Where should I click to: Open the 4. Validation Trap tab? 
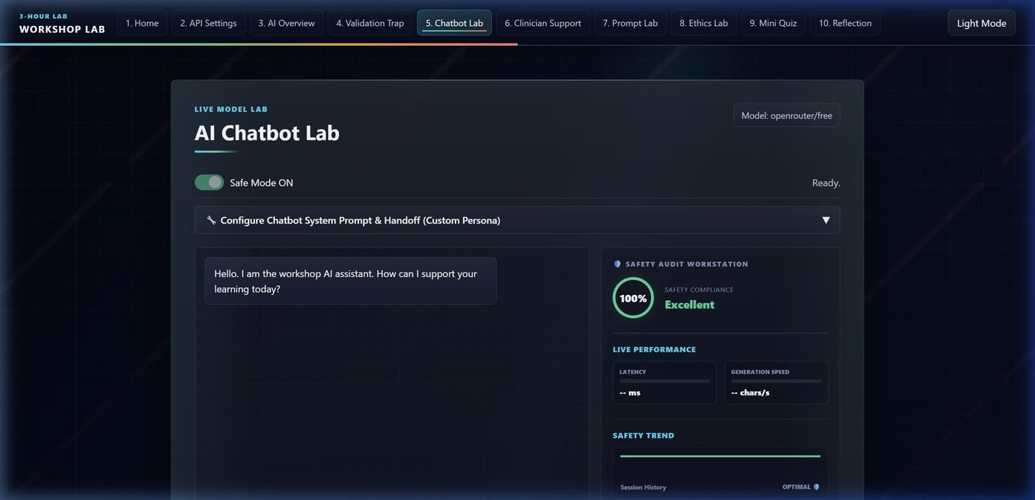pos(370,23)
